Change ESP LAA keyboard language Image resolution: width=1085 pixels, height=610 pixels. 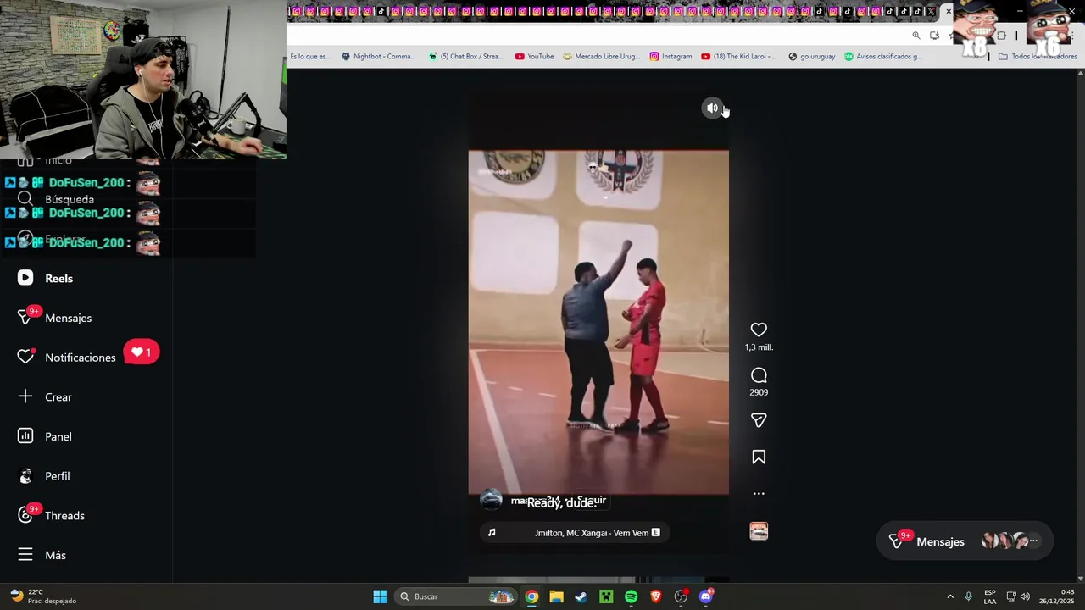point(990,596)
